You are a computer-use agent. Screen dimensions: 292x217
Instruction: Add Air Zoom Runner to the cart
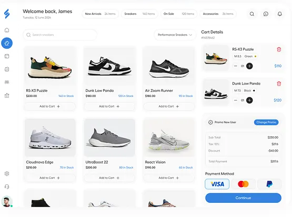click(169, 106)
